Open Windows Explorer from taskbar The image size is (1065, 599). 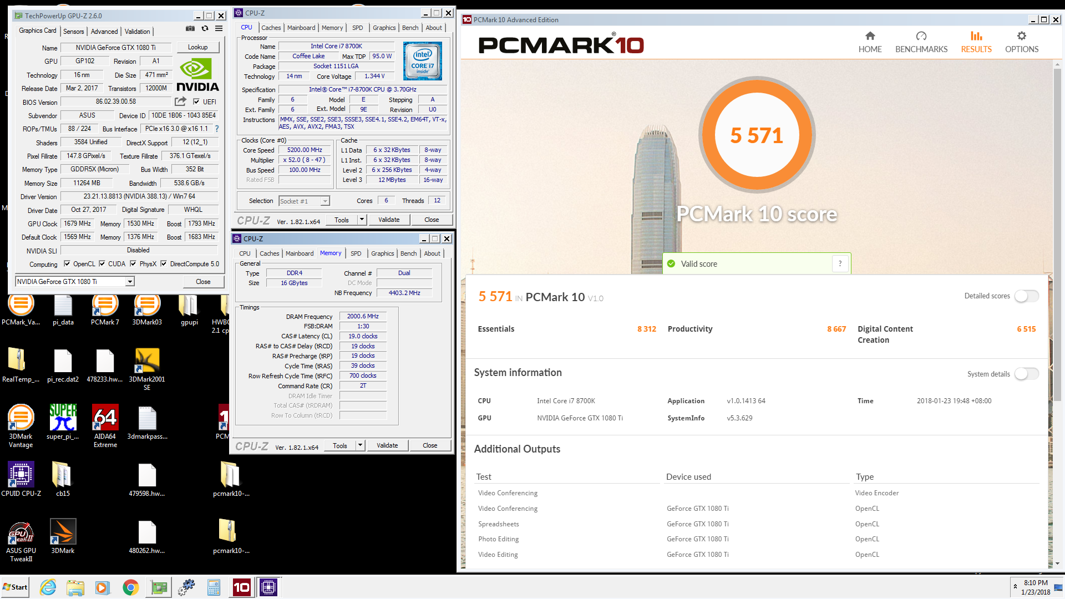[75, 587]
